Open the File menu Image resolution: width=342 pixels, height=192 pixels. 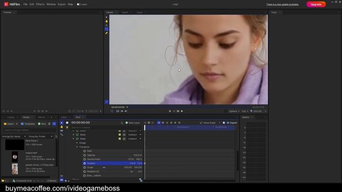click(25, 4)
